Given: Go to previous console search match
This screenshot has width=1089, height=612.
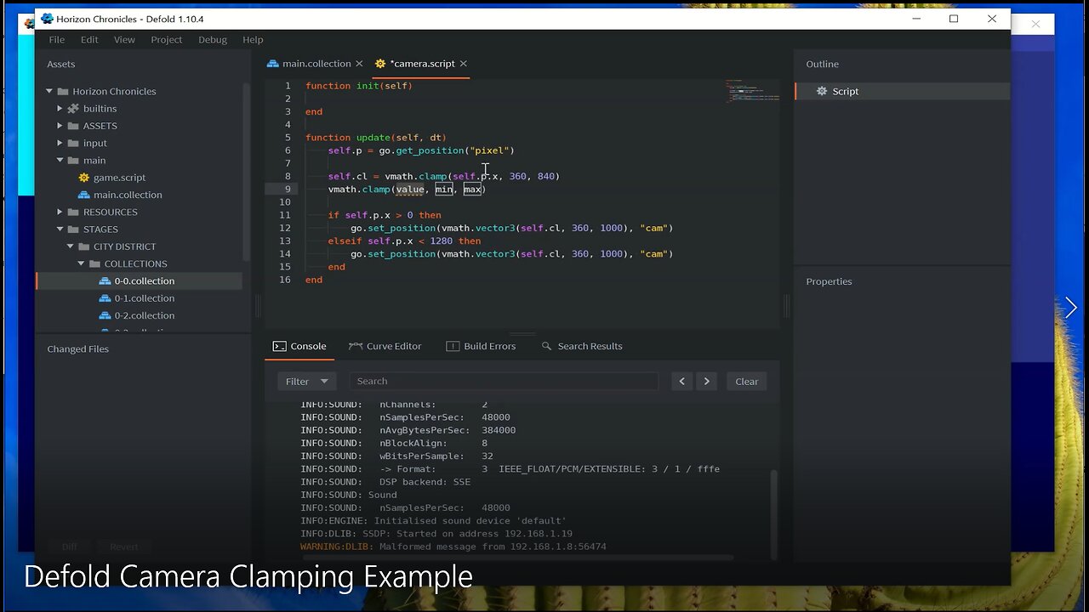Looking at the screenshot, I should click(681, 382).
